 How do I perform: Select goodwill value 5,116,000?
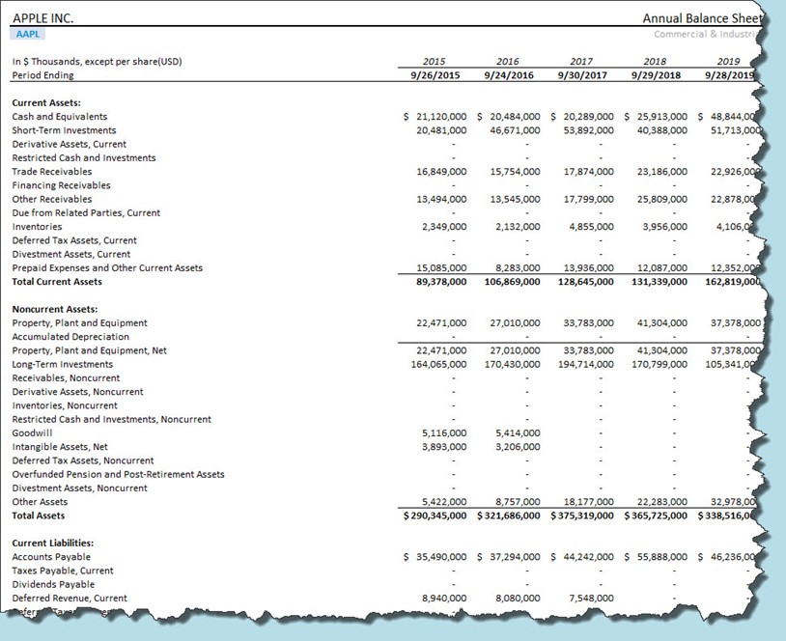tap(444, 433)
